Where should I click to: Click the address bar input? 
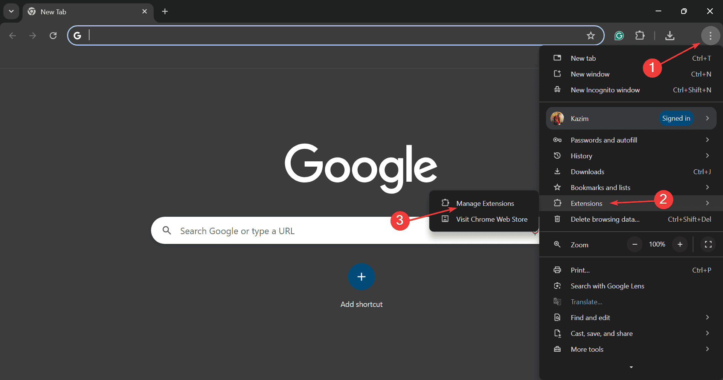coord(335,35)
